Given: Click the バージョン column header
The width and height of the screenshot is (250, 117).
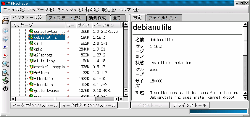Looking at the screenshot, I should point(106,25).
